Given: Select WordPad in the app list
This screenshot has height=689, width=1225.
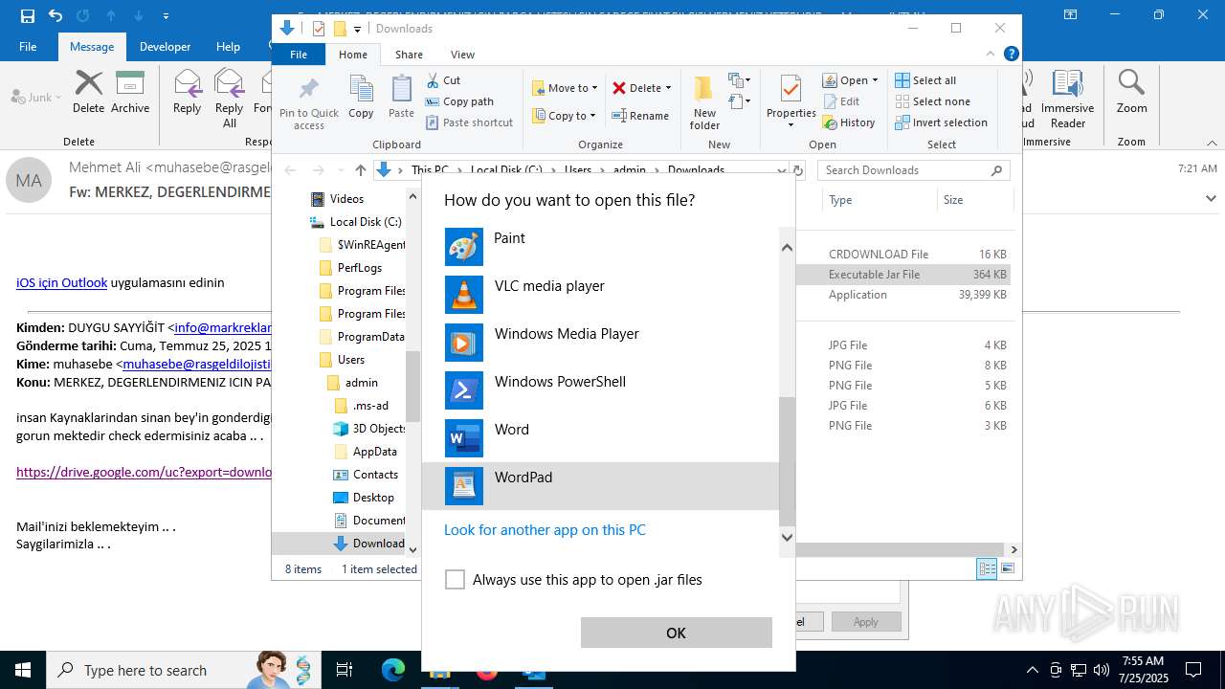Looking at the screenshot, I should 601,486.
